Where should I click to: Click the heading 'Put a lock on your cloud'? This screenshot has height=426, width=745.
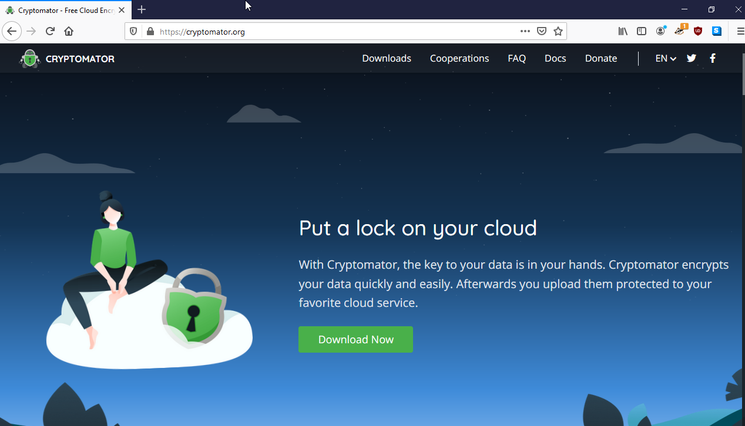[x=418, y=228]
